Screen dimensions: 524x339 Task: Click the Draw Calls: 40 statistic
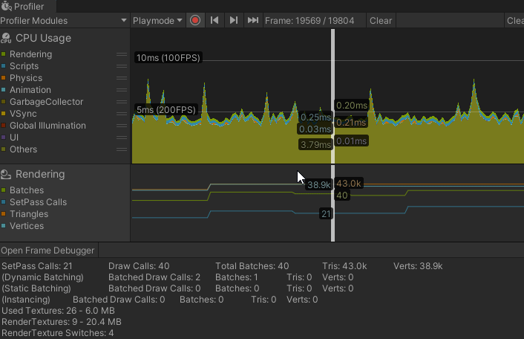(139, 266)
